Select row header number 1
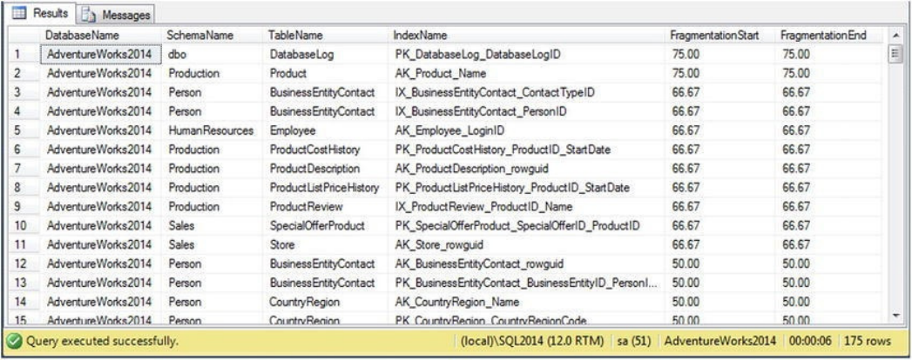 point(24,55)
